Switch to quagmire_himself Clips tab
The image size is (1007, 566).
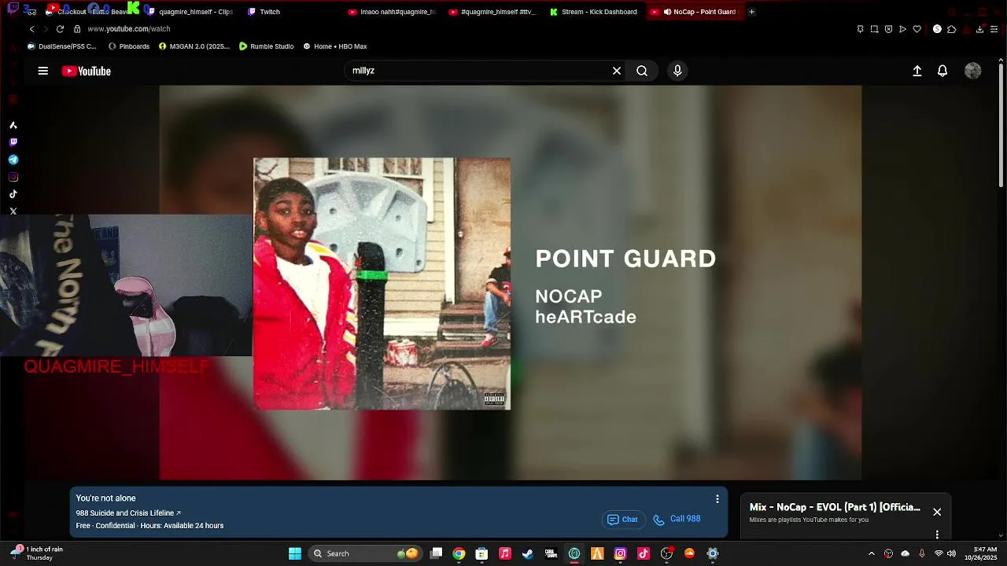[x=189, y=12]
